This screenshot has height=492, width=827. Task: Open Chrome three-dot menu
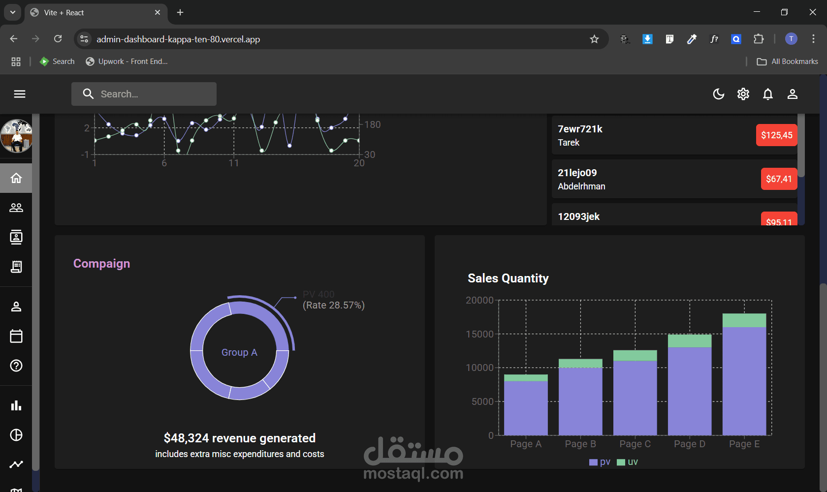(813, 39)
